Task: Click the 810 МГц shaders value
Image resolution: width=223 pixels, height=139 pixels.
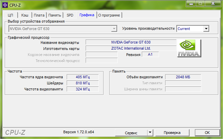Action: pos(83,83)
